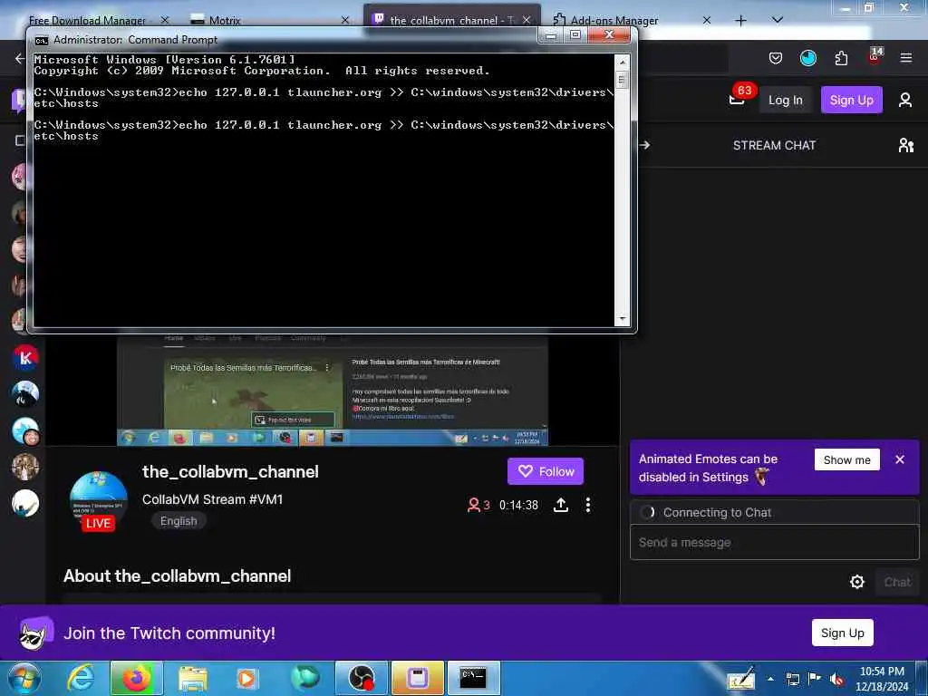Click the Command Prompt scroll up arrow
Screen dimensions: 928x696
622,62
